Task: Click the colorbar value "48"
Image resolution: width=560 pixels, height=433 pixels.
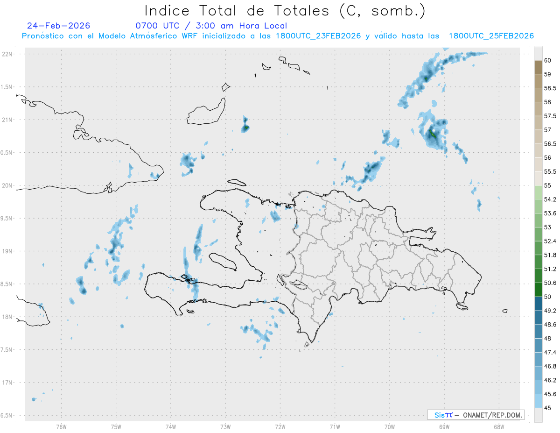Action: tap(547, 339)
